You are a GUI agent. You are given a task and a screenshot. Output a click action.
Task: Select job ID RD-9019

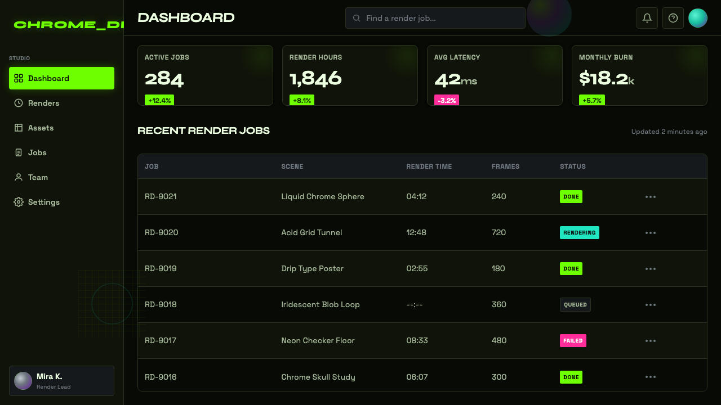coord(161,269)
